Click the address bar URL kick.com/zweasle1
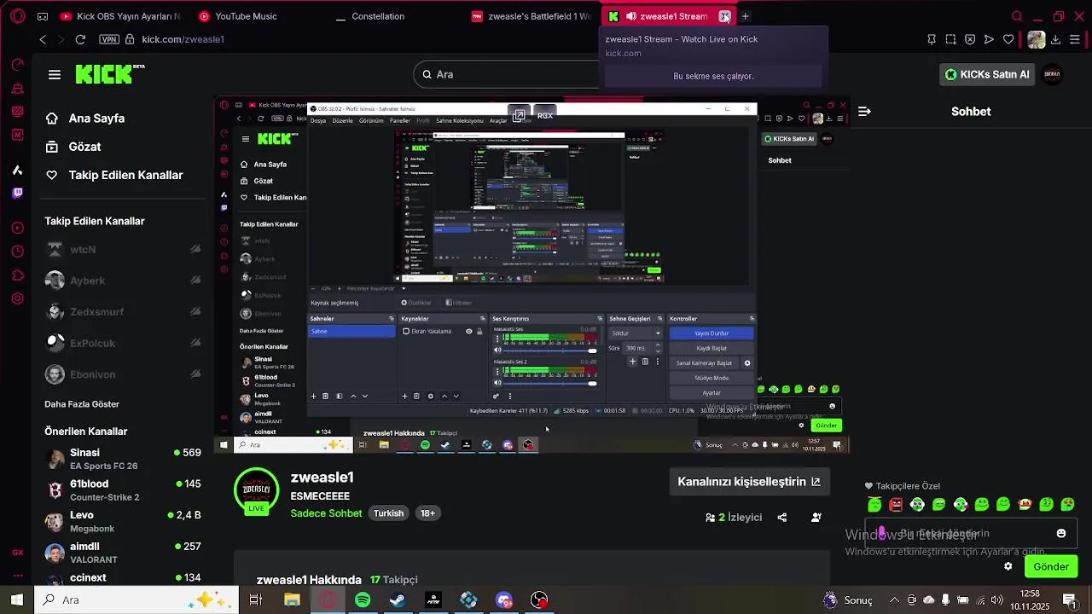1092x614 pixels. (x=183, y=39)
